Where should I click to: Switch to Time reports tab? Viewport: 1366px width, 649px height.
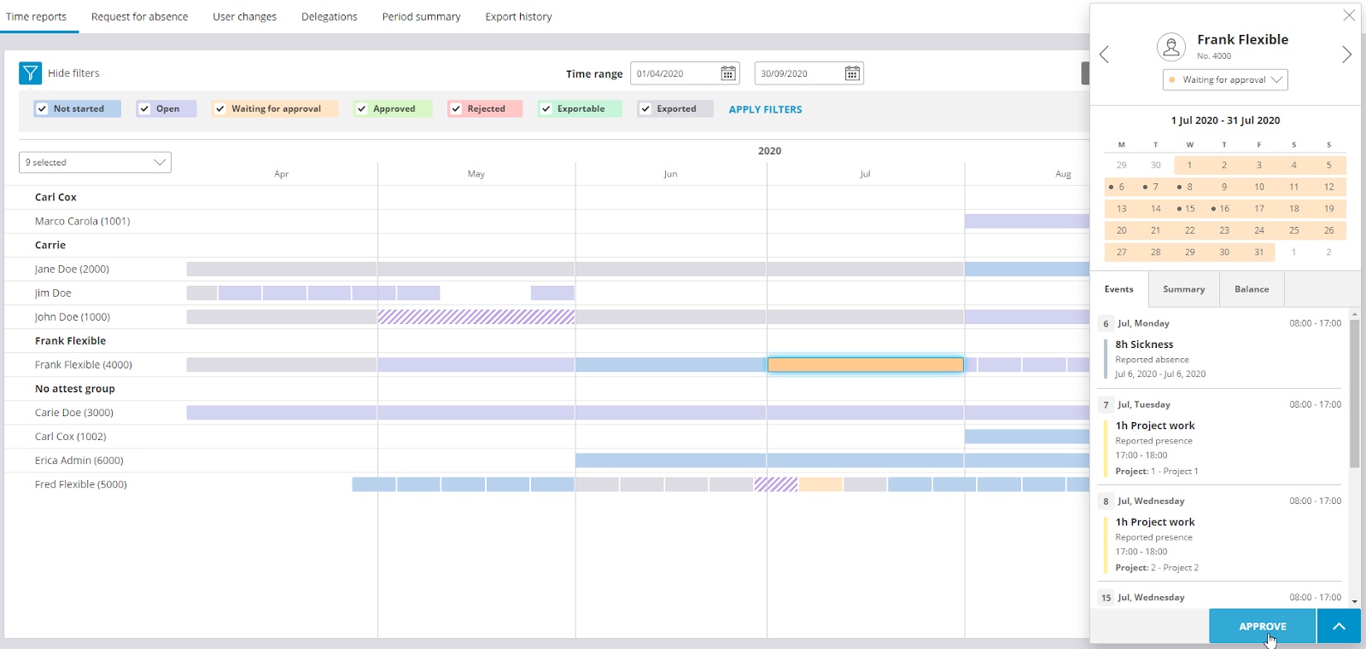pos(36,16)
